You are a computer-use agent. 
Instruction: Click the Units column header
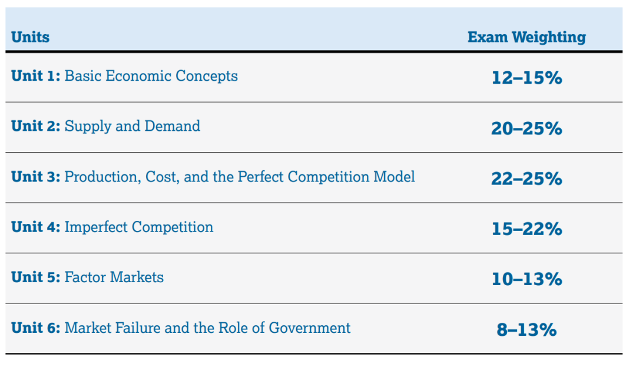tap(31, 37)
